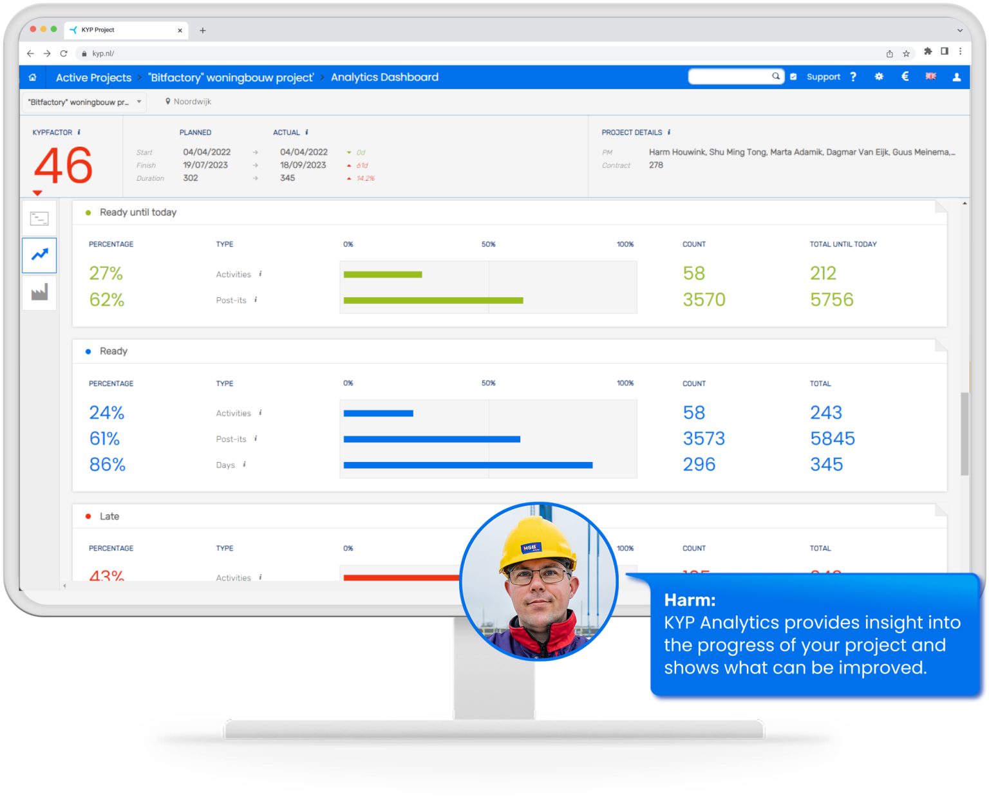989x798 pixels.
Task: Open the user profile icon
Action: [x=956, y=77]
